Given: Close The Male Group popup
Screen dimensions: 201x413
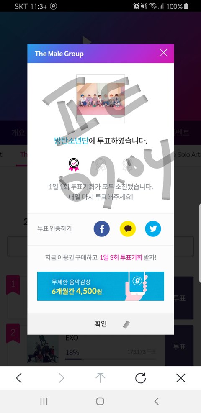Looking at the screenshot, I should coord(164,53).
